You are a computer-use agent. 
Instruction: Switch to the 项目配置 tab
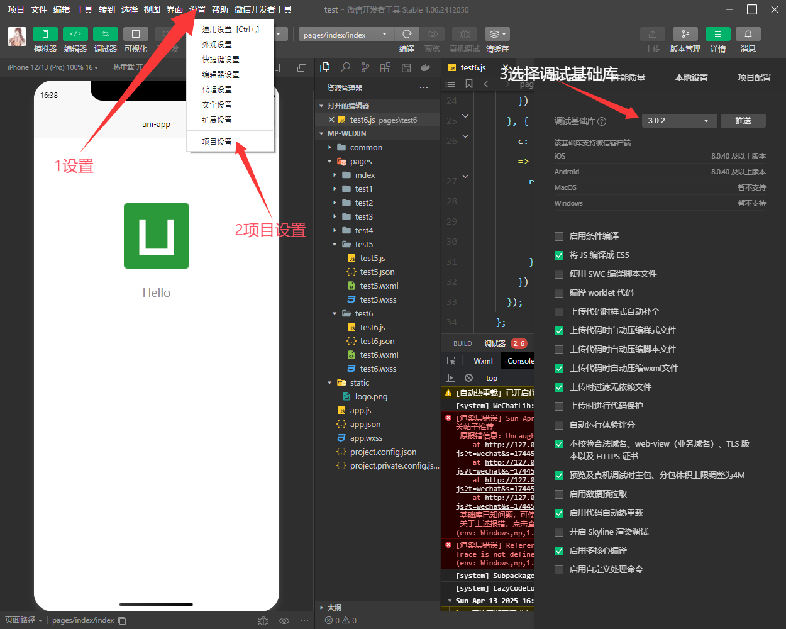point(755,77)
